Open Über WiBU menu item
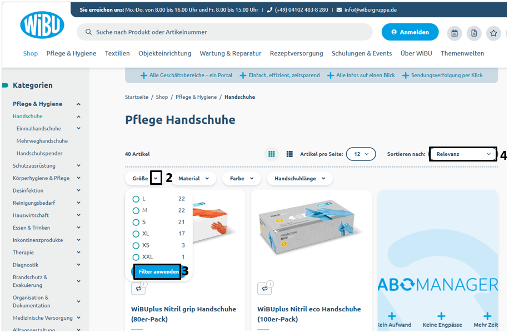This screenshot has height=333, width=509. tap(416, 53)
